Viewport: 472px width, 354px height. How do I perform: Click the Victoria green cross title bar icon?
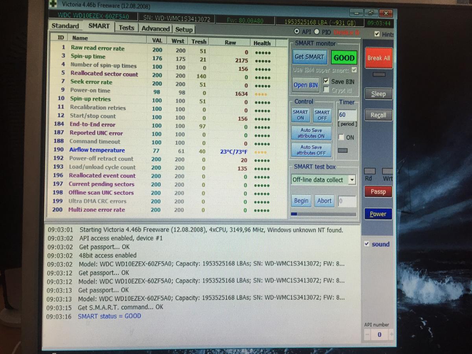(x=53, y=4)
